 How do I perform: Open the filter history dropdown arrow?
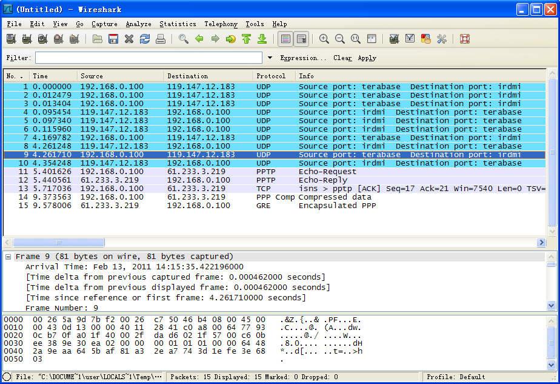pyautogui.click(x=270, y=58)
